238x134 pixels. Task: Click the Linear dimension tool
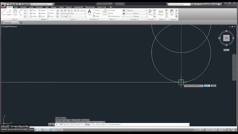(96, 10)
